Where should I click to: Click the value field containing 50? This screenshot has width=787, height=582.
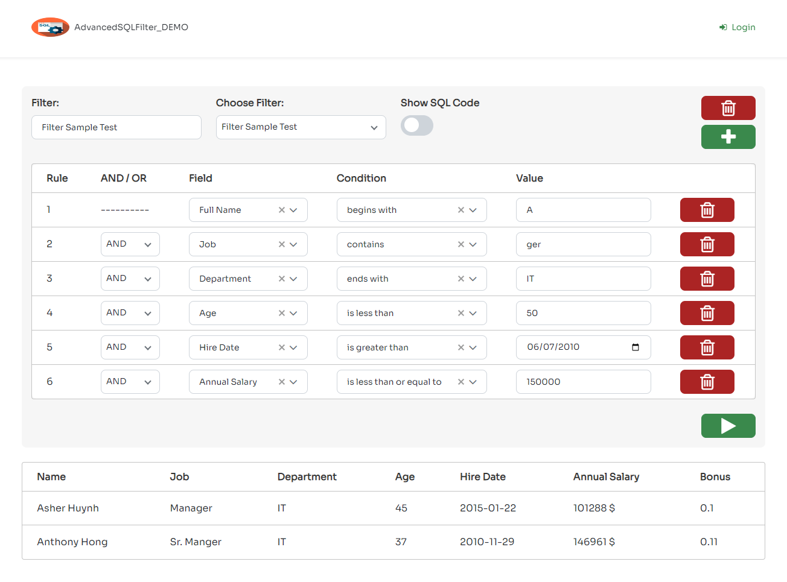[584, 313]
